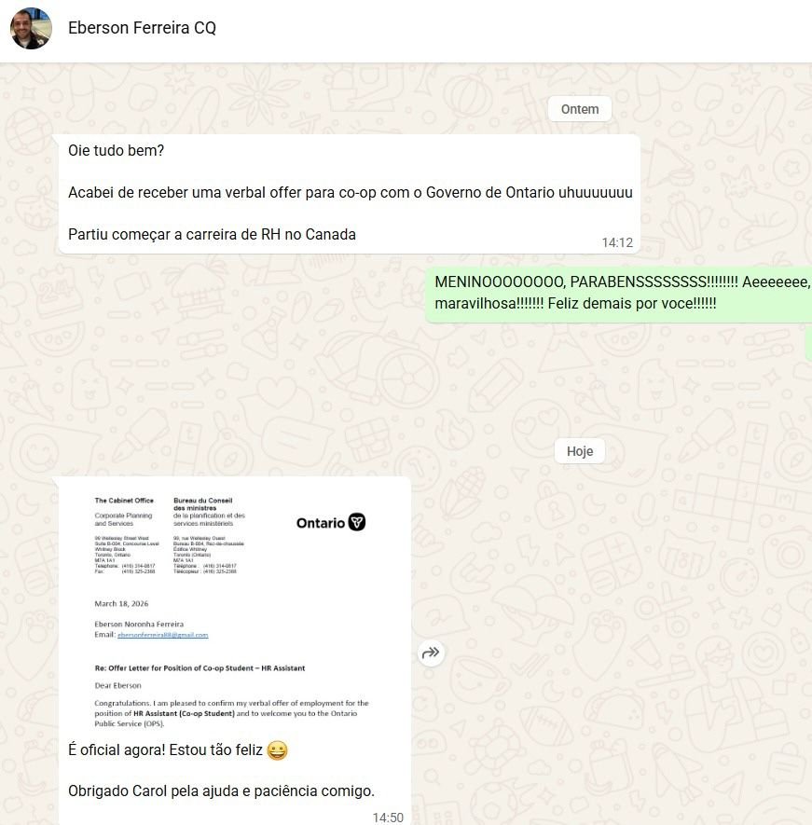Click the forward arrow icon beside offer letter

click(431, 653)
